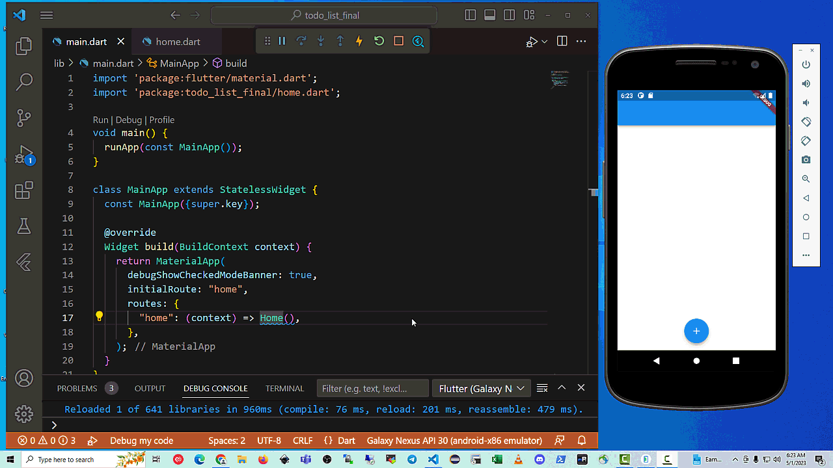The height and width of the screenshot is (468, 833).
Task: Clear the debug console output
Action: (542, 388)
